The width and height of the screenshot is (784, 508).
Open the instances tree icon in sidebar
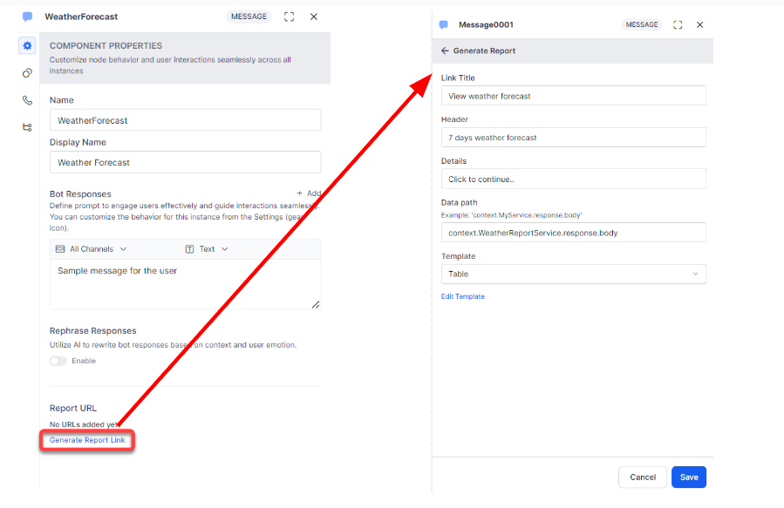pos(27,127)
